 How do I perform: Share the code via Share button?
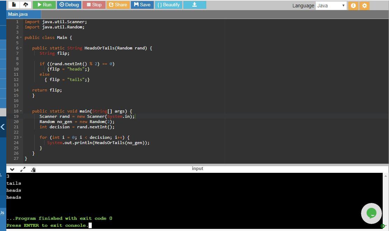(x=118, y=5)
